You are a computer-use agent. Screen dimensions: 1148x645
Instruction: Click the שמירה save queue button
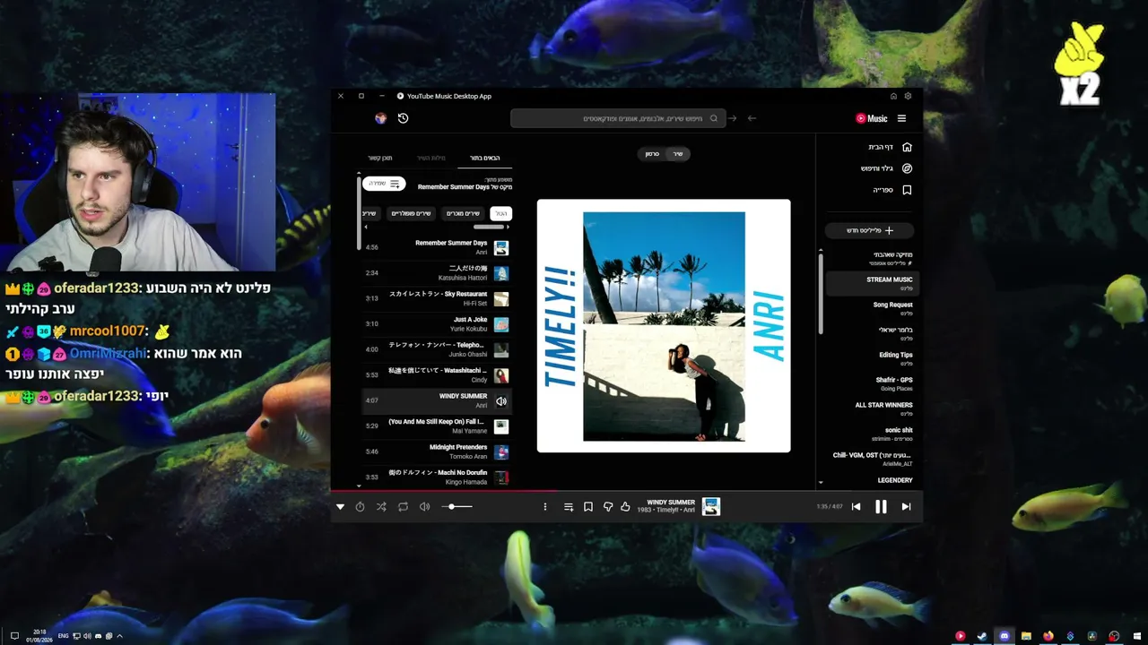384,184
